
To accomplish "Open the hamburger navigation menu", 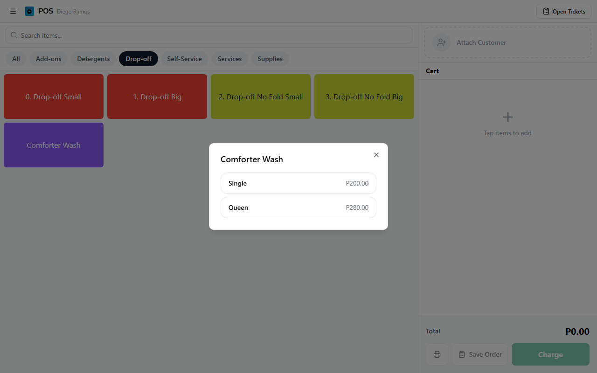I will pos(13,11).
